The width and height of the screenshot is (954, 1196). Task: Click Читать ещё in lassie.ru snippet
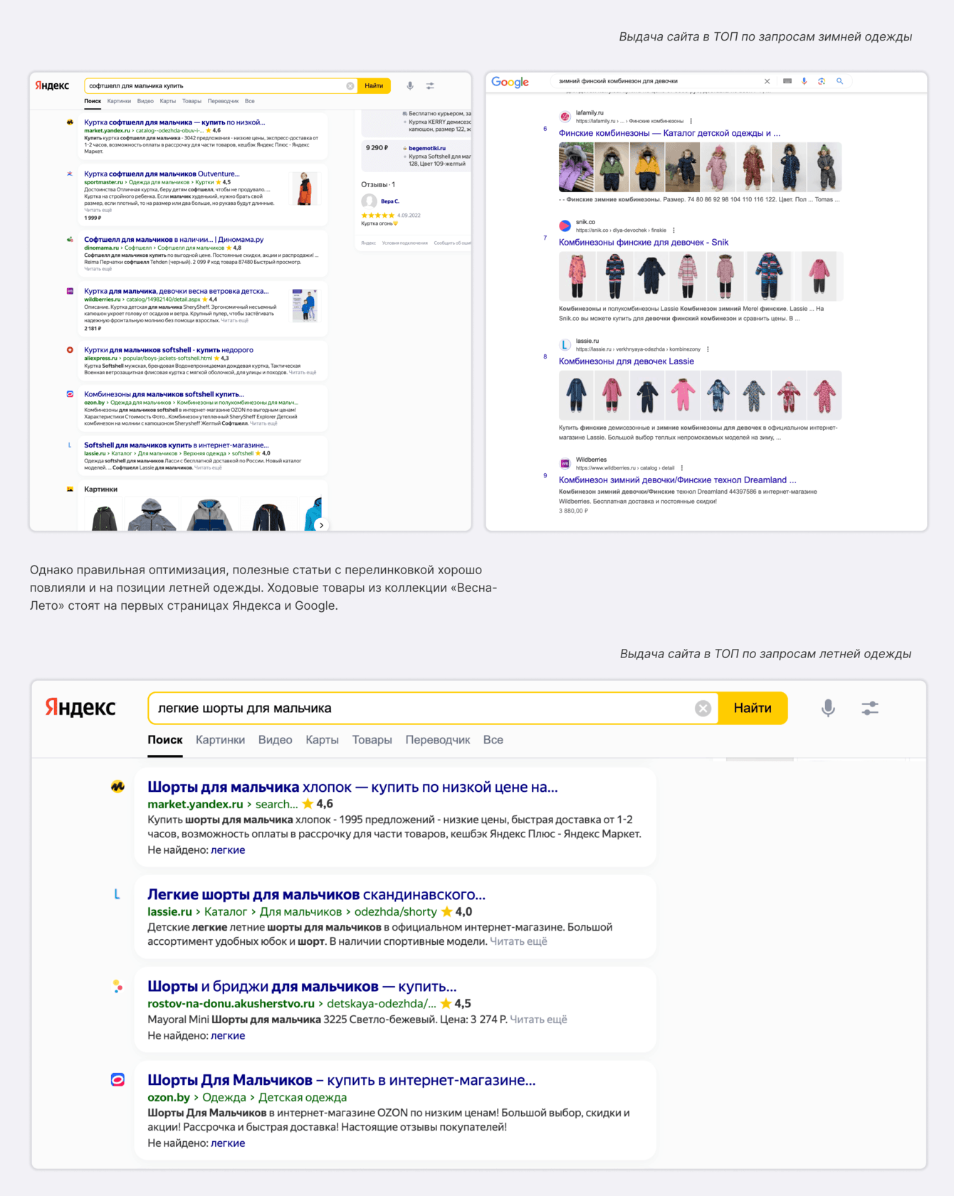(518, 941)
